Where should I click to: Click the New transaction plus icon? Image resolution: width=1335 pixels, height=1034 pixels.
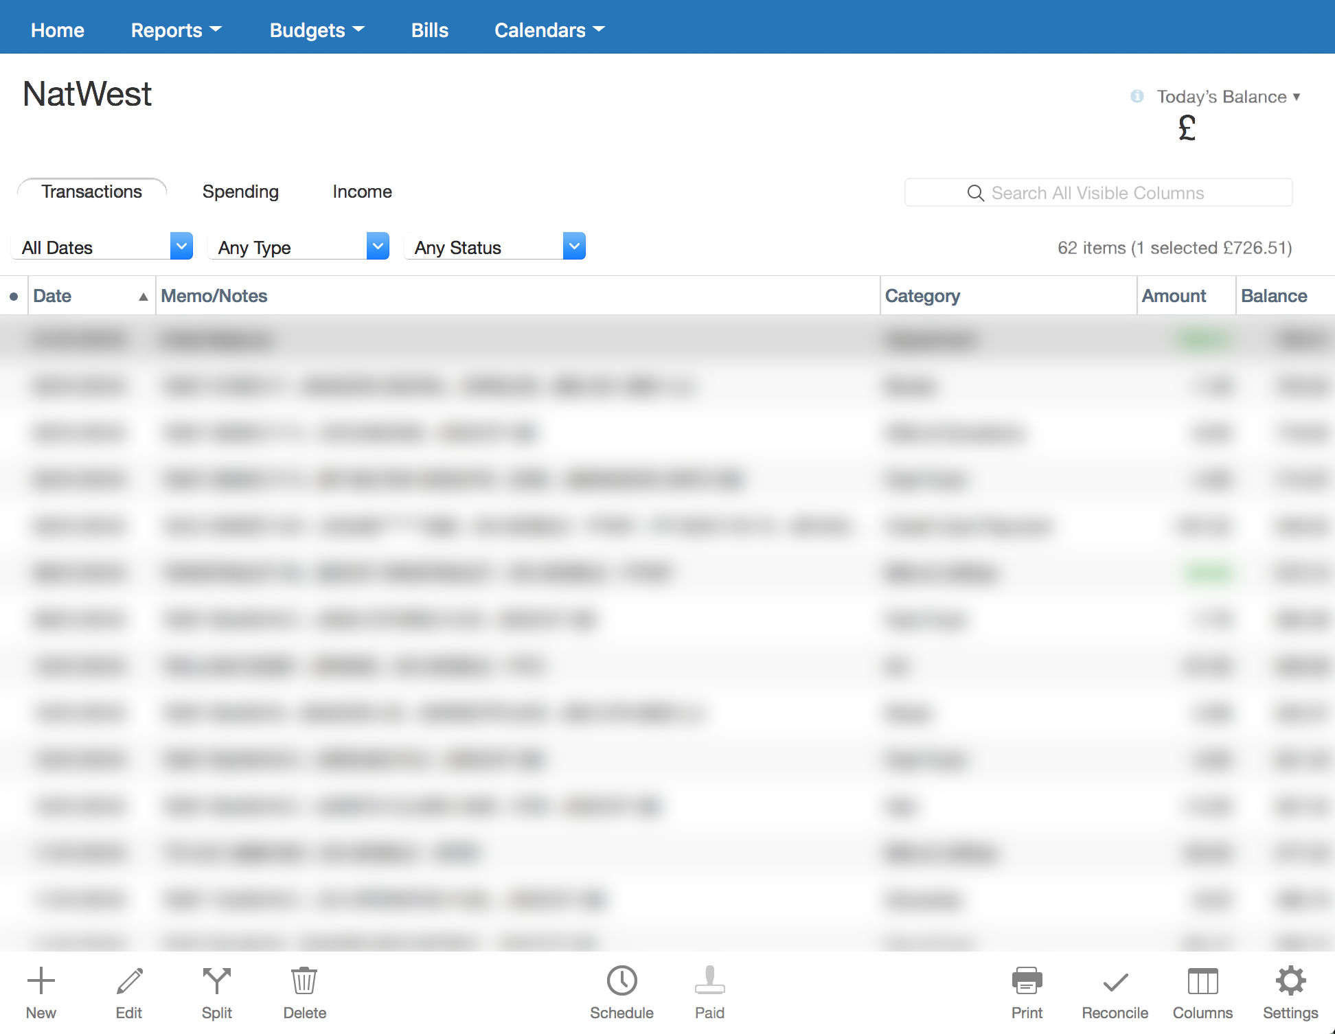coord(41,980)
